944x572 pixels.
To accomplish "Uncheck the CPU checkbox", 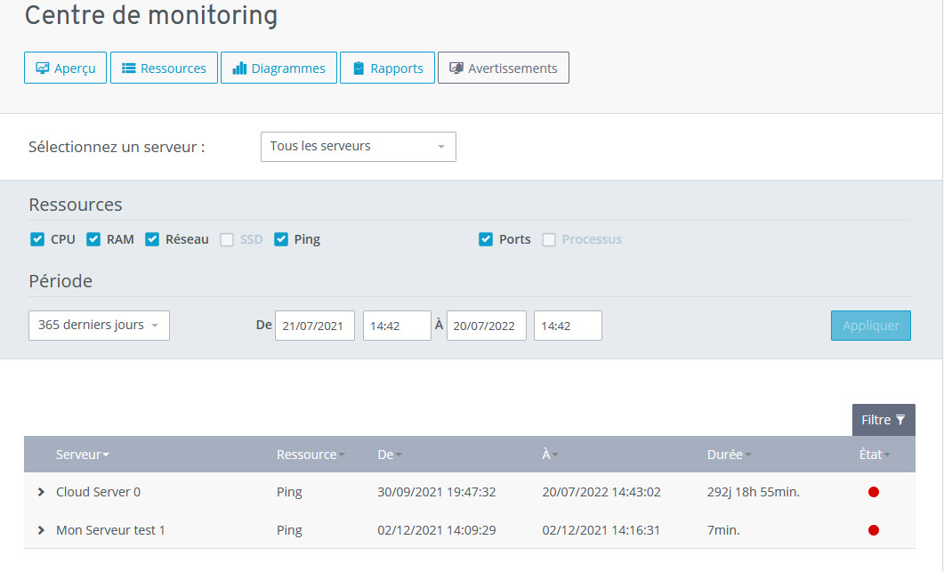I will (37, 239).
